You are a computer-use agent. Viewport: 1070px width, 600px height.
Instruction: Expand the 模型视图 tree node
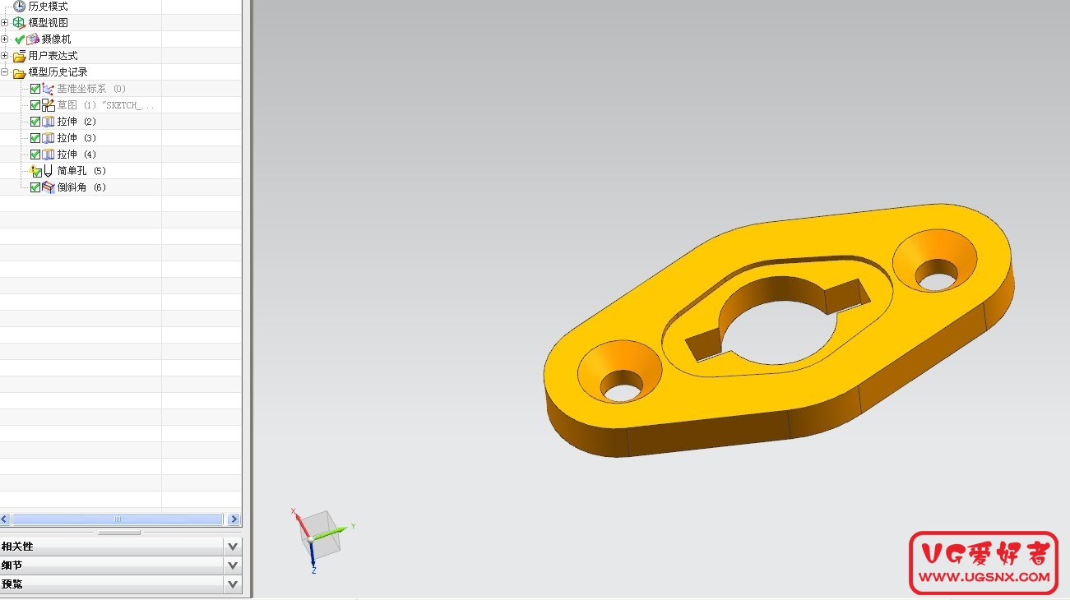point(5,22)
